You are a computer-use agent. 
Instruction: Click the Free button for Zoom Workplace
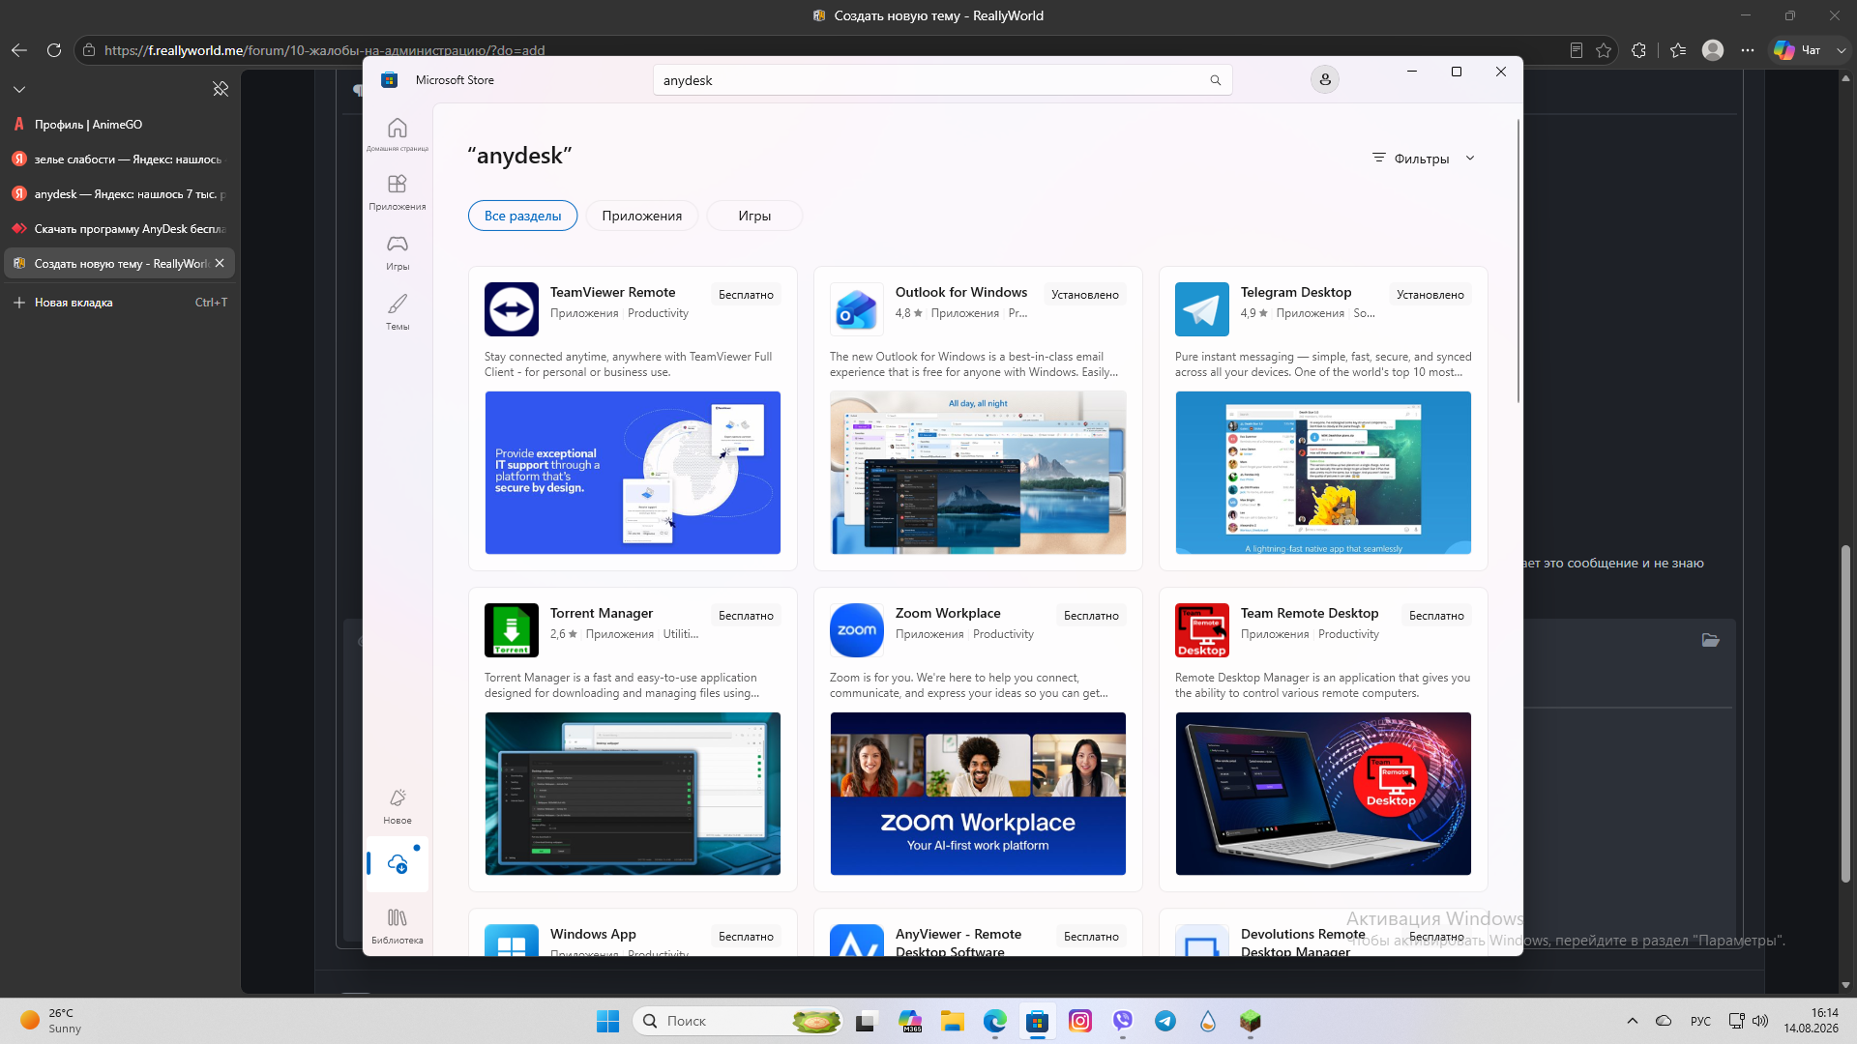tap(1091, 616)
